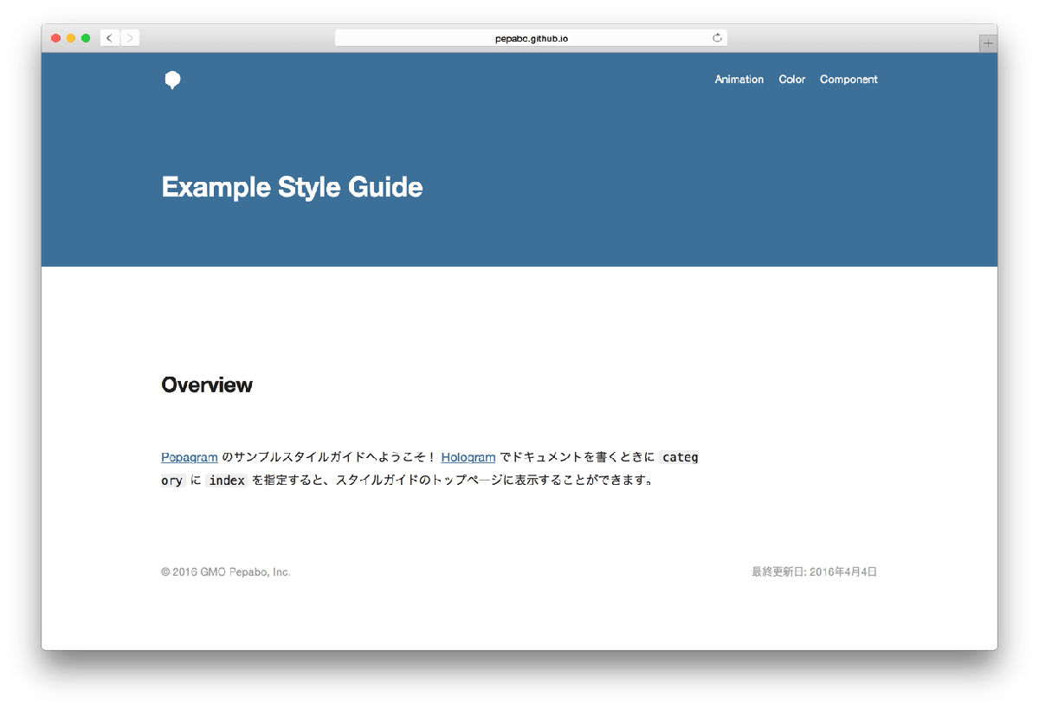This screenshot has width=1039, height=710.
Task: Click the 'categ' code fragment on the first line
Action: coord(680,457)
